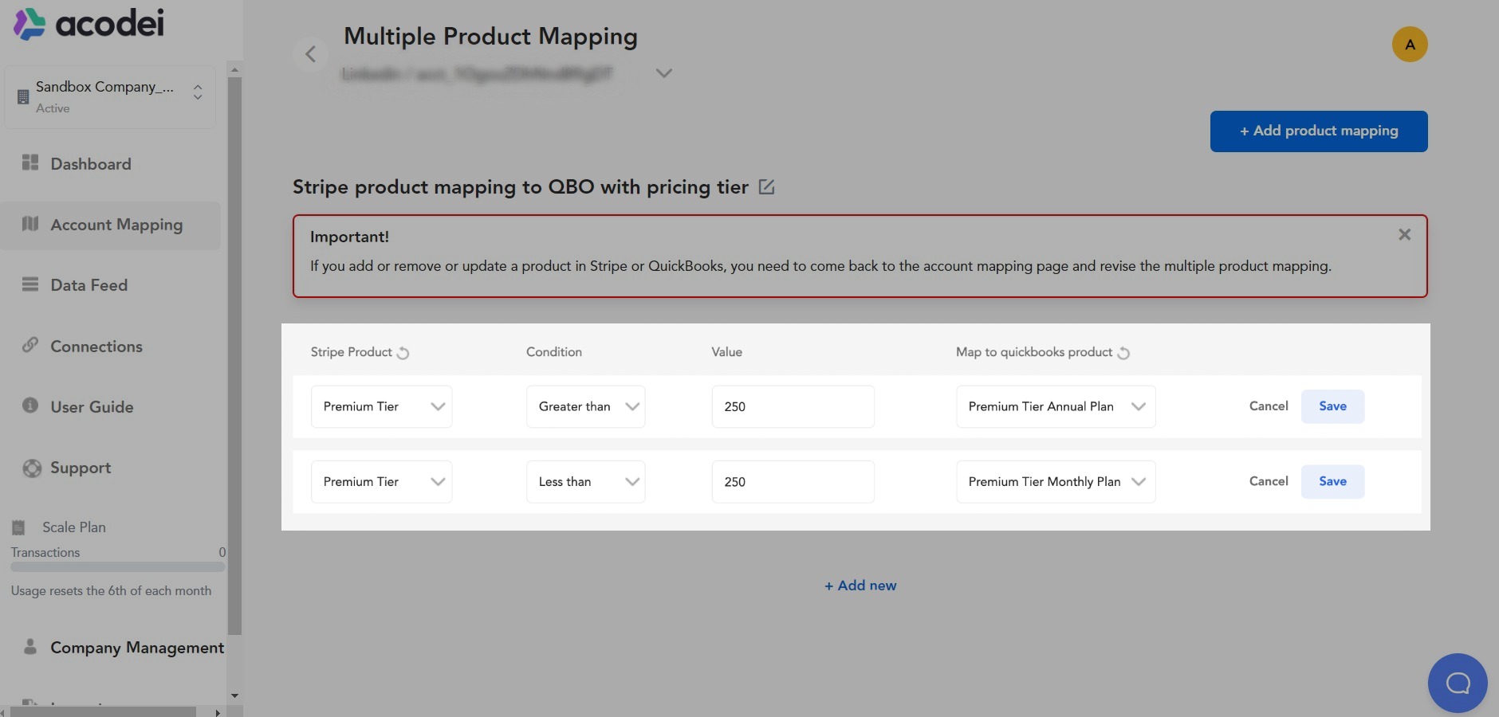
Task: Click Add product mapping button
Action: pos(1319,131)
